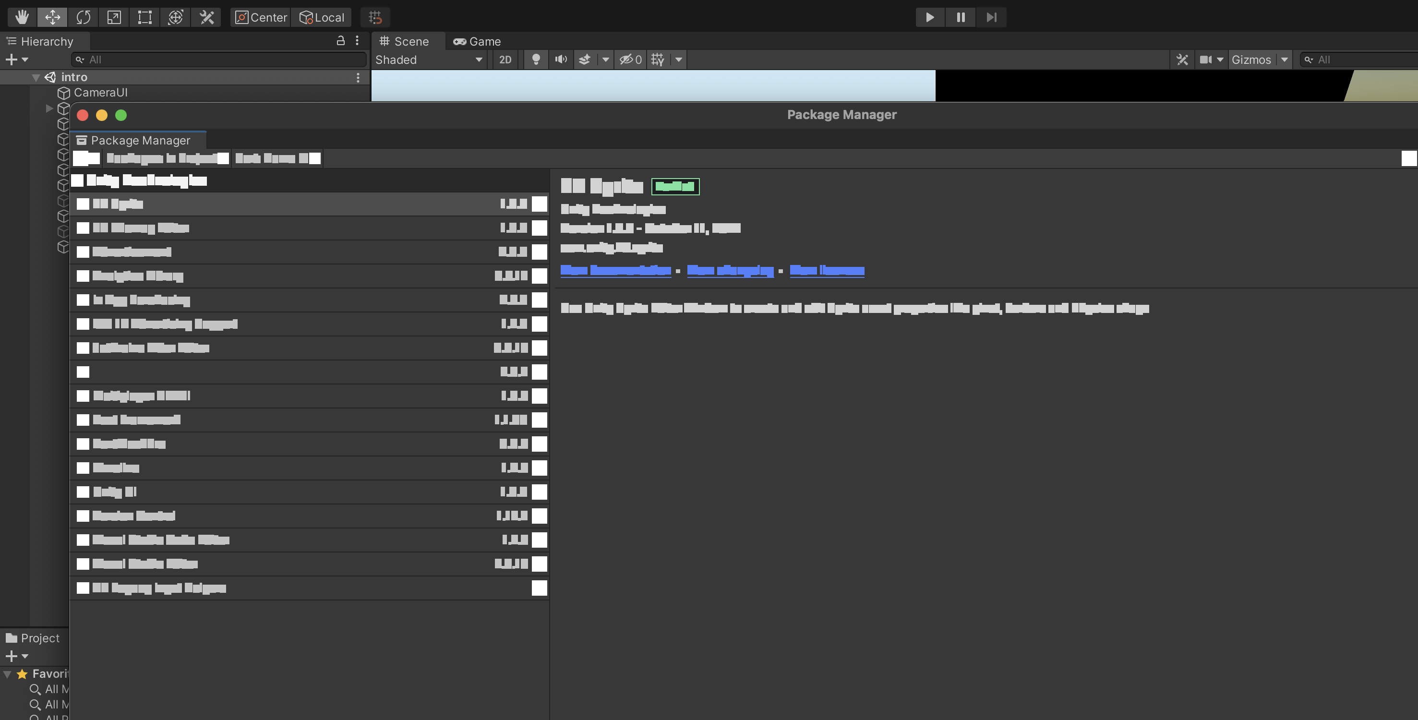Toggle scene view lighting

(x=536, y=60)
